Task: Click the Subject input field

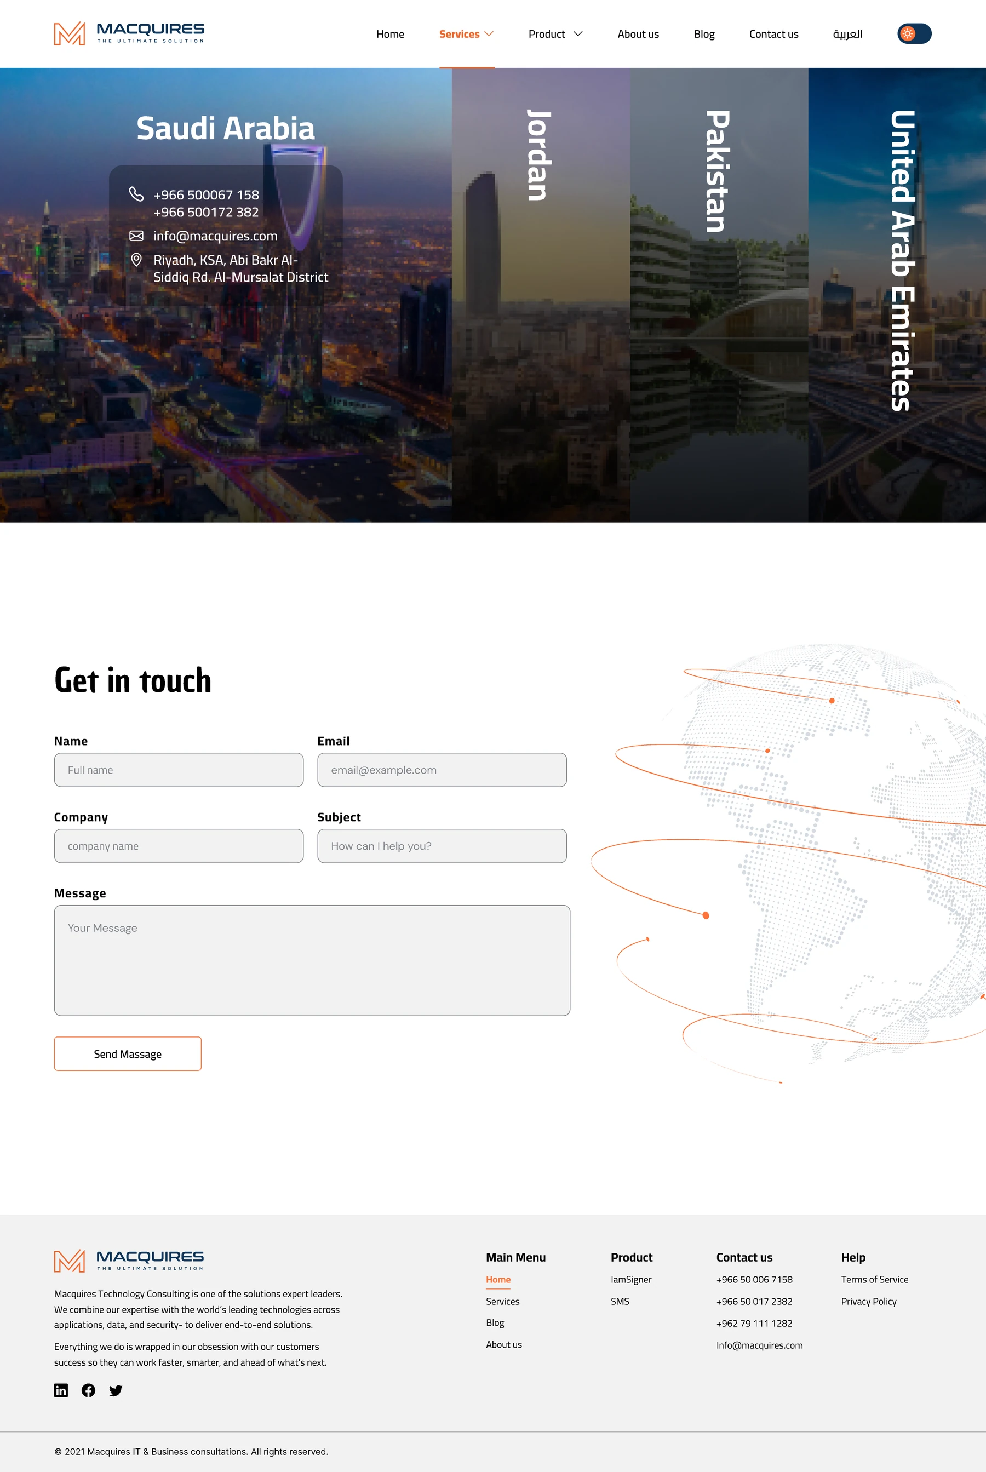Action: pyautogui.click(x=442, y=846)
